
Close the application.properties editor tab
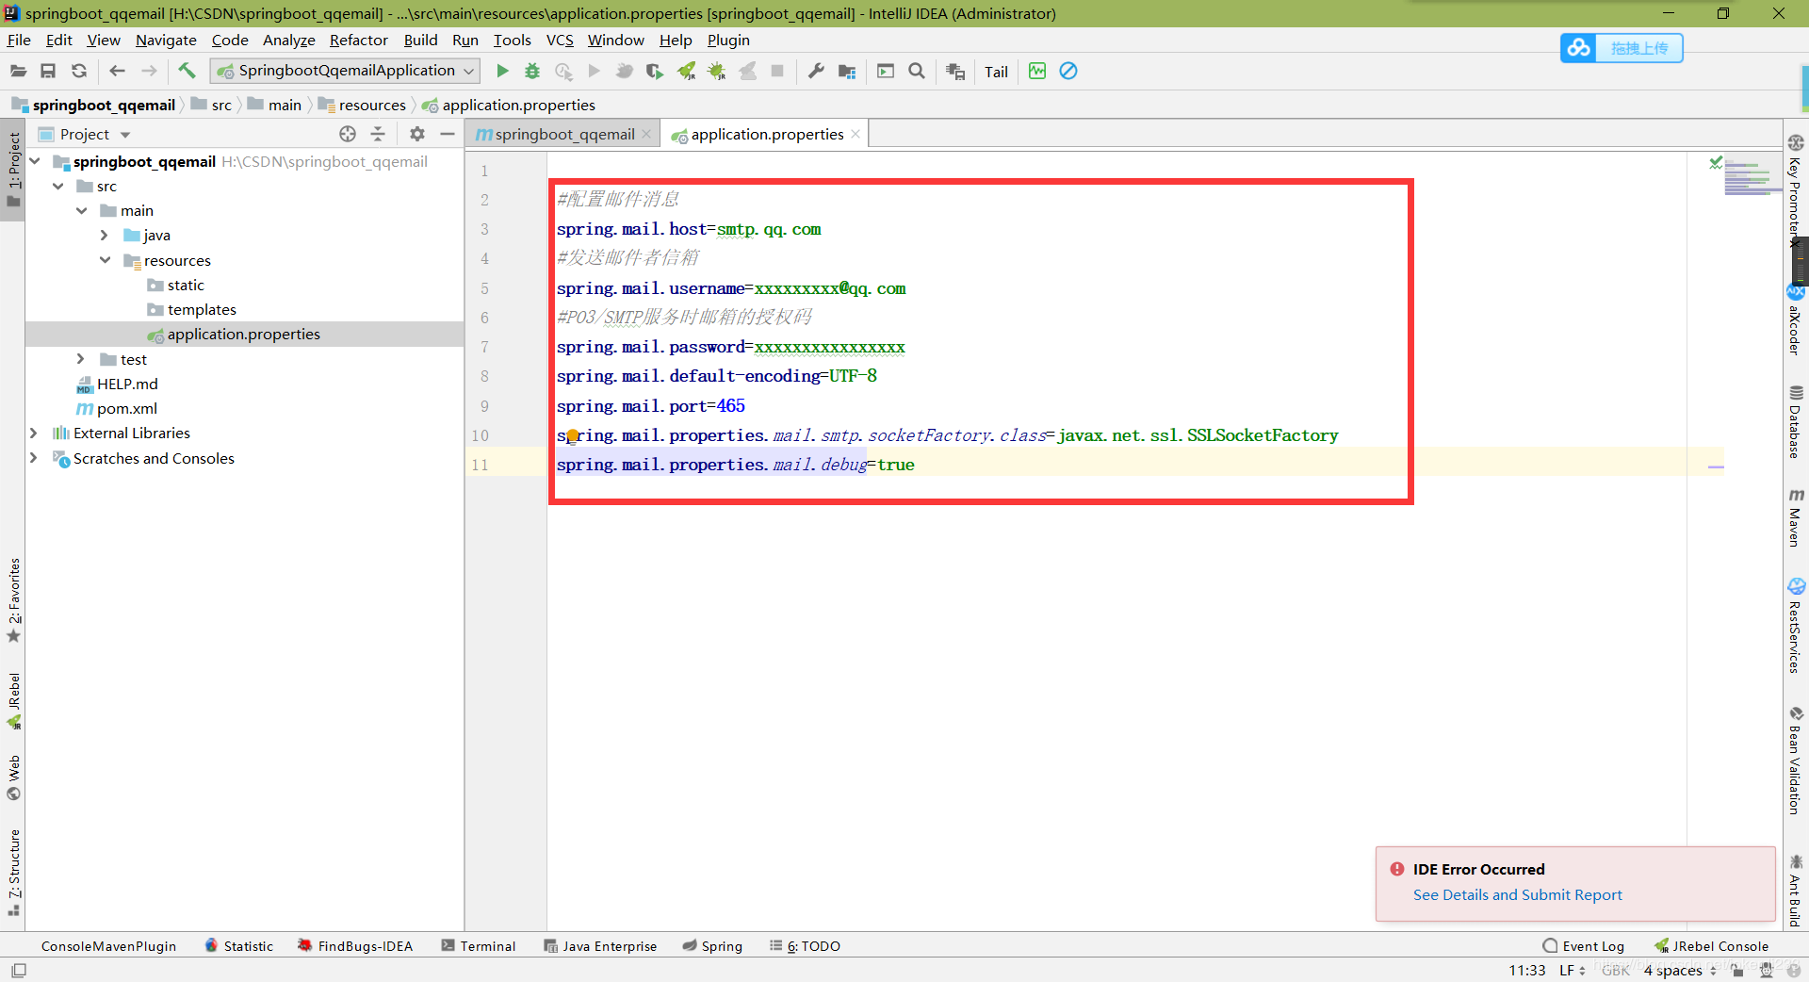(x=856, y=134)
